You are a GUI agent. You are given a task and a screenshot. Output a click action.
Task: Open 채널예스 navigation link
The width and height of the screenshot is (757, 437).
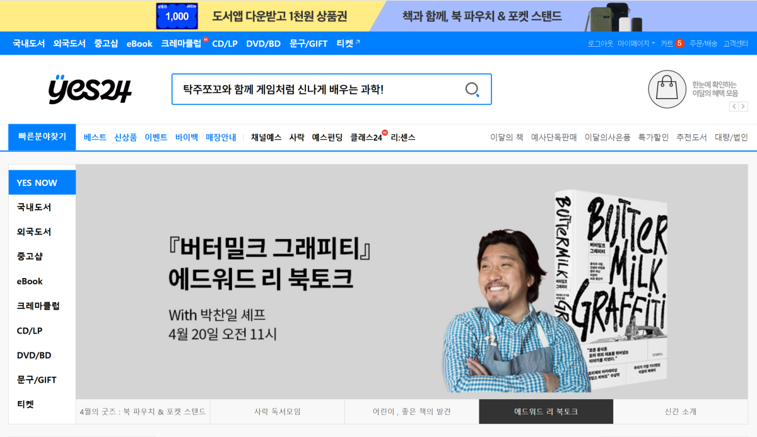(x=266, y=137)
